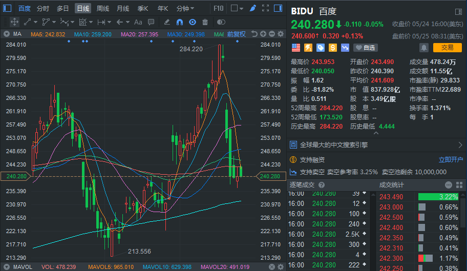Image resolution: width=467 pixels, height=271 pixels.
Task: Click the 240.280 current price marker
Action: [x=16, y=176]
